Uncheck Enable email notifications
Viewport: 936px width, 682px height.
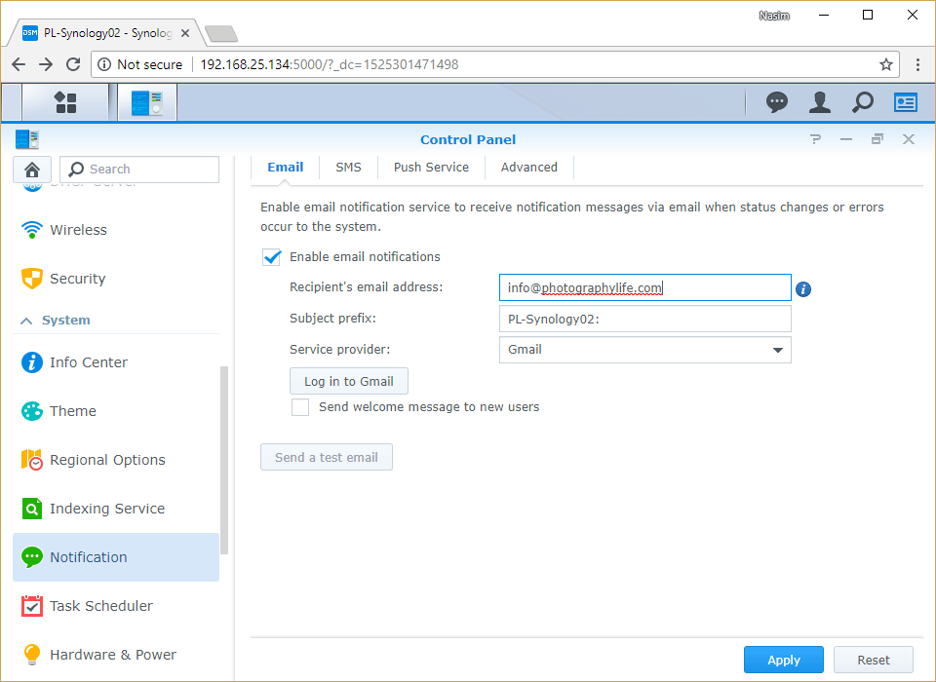(x=272, y=257)
